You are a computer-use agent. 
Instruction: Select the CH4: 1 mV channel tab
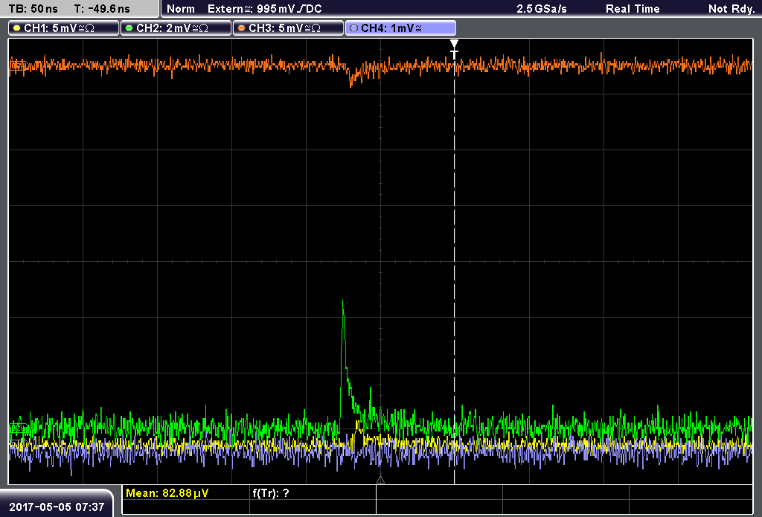point(400,28)
